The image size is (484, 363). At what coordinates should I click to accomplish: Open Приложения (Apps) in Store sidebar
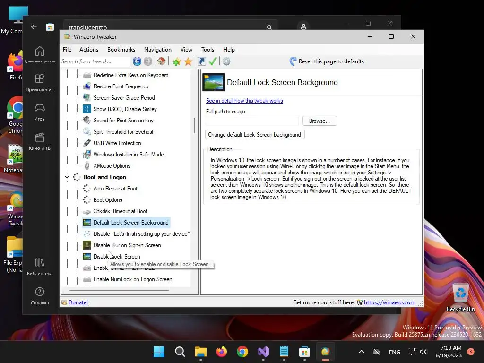[x=40, y=83]
